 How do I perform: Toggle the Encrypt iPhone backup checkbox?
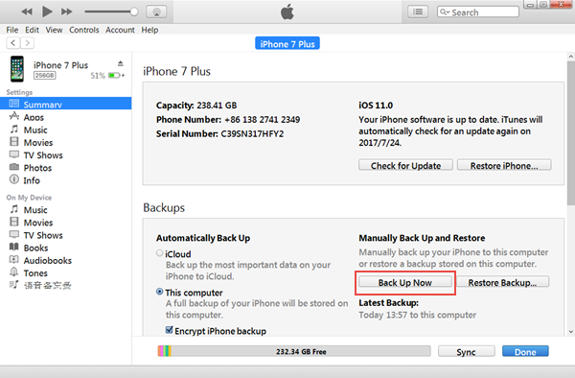click(169, 330)
